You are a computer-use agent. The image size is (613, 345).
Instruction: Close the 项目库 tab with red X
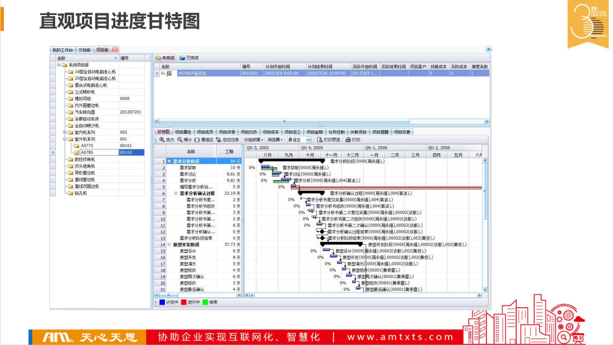[x=115, y=50]
